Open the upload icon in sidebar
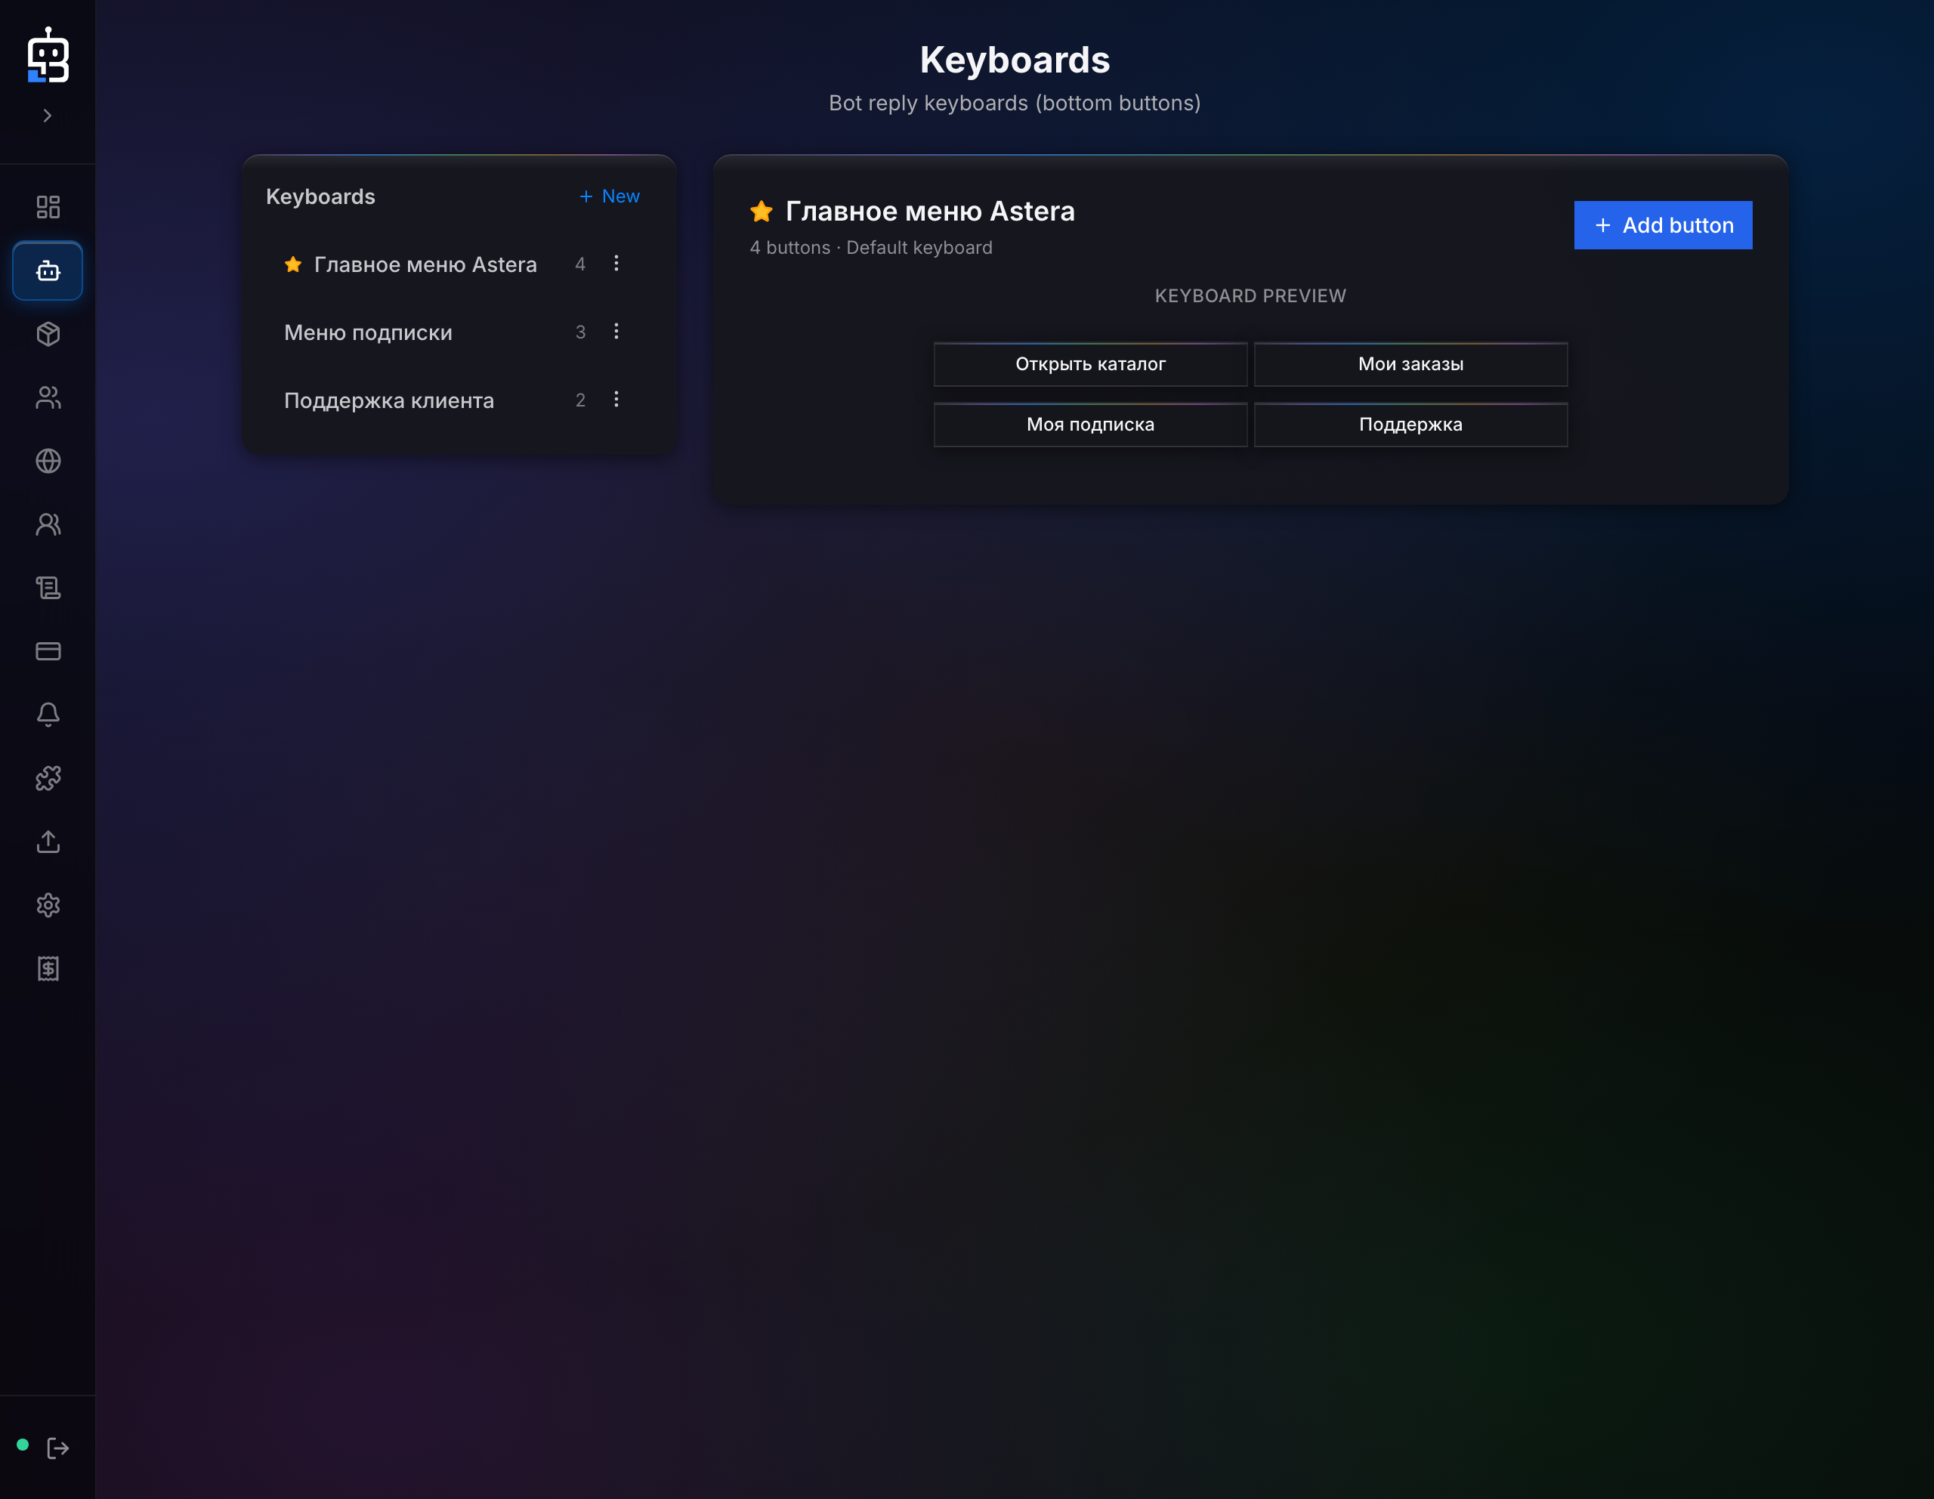The width and height of the screenshot is (1934, 1499). [x=48, y=842]
